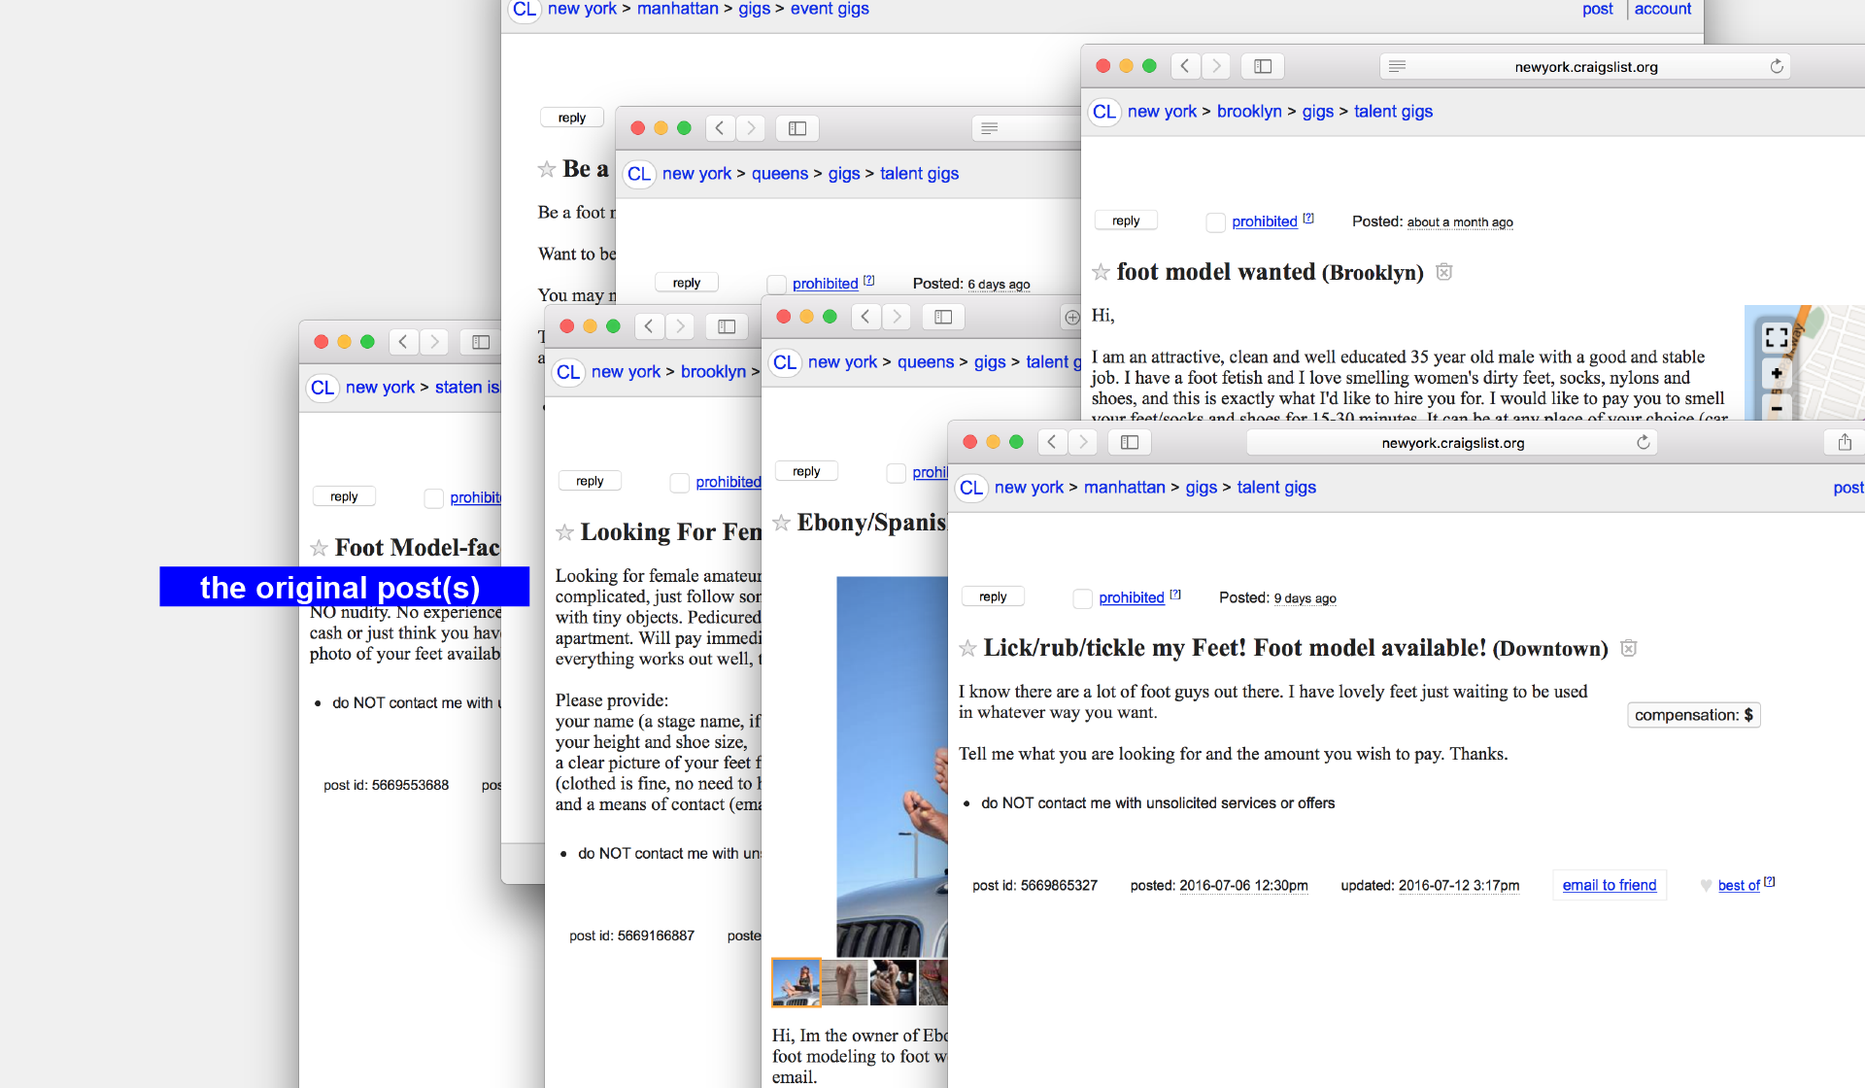This screenshot has height=1088, width=1865.
Task: Show sidebar in the Ebony/Spanish queens window
Action: 943,317
